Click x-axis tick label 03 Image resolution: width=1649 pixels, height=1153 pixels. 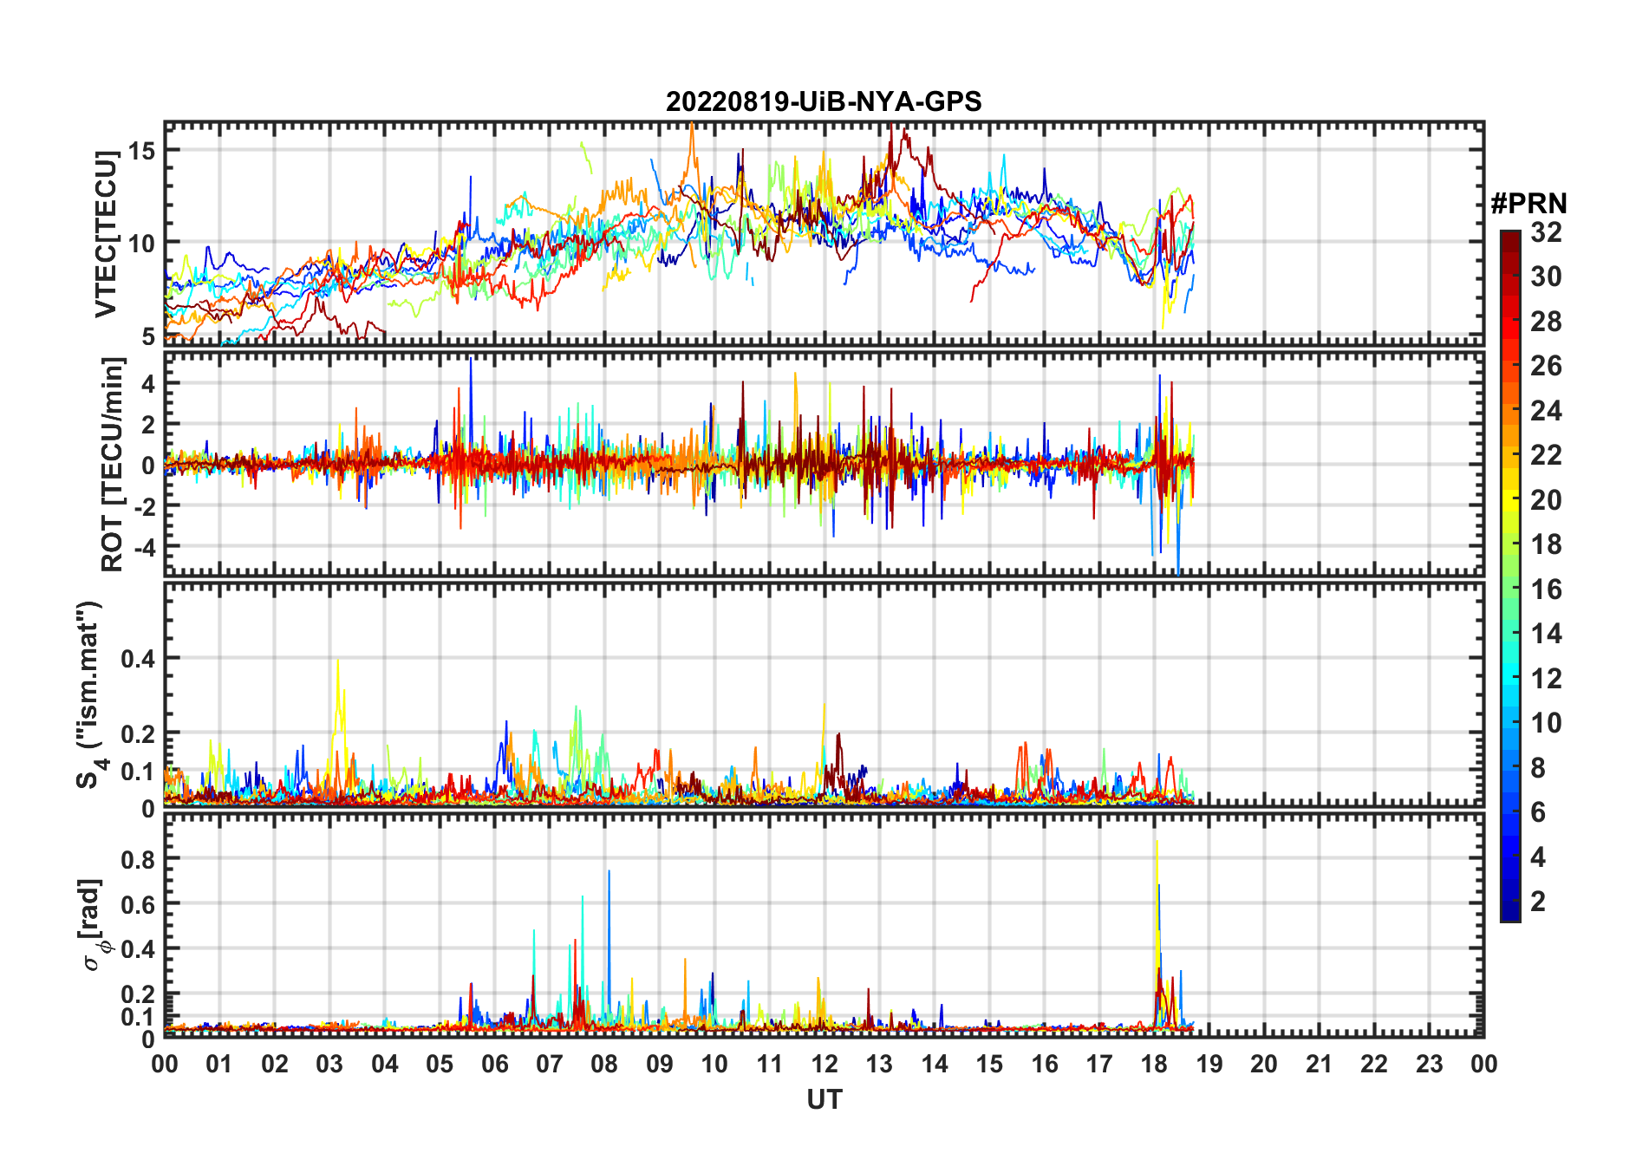click(x=329, y=1064)
